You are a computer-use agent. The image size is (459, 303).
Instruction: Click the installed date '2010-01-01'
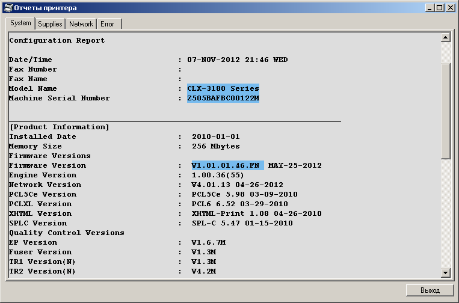pyautogui.click(x=216, y=136)
